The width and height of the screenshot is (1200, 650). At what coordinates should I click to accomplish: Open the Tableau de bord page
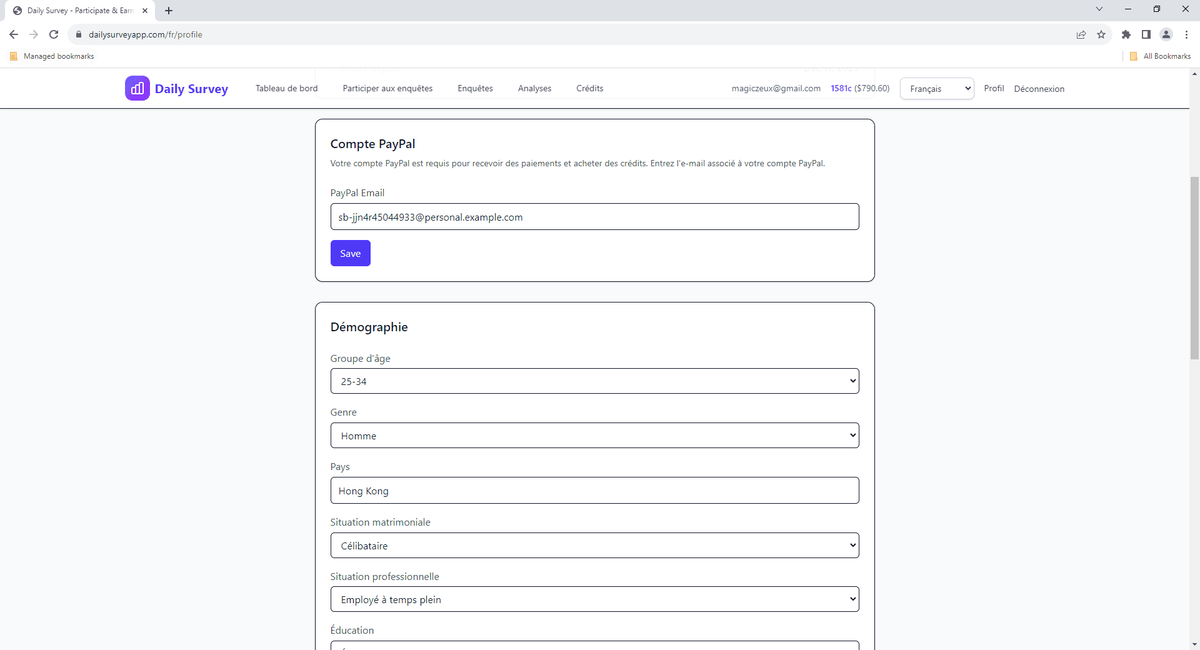[286, 88]
